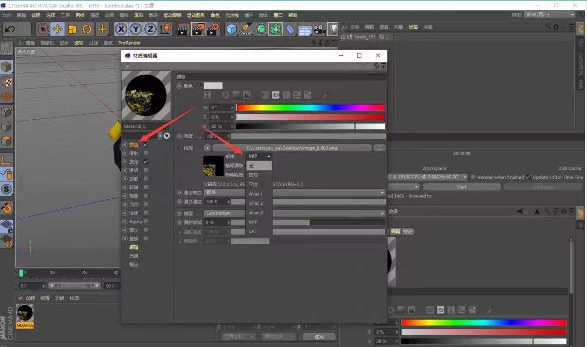Open the 文件 menu in the main menu bar
This screenshot has width=587, height=347.
click(7, 15)
